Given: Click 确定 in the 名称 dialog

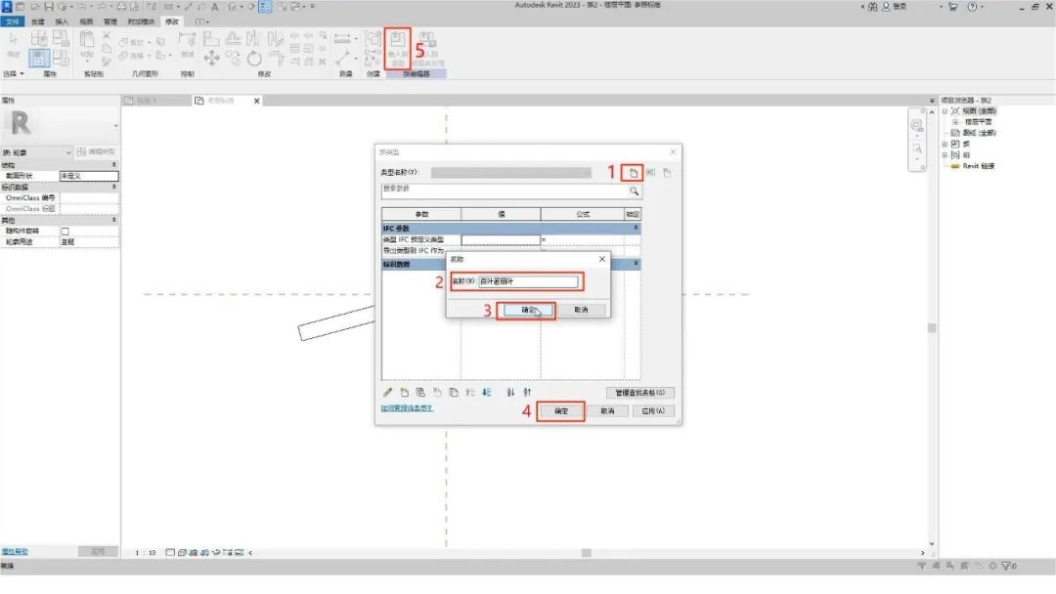Looking at the screenshot, I should [529, 310].
